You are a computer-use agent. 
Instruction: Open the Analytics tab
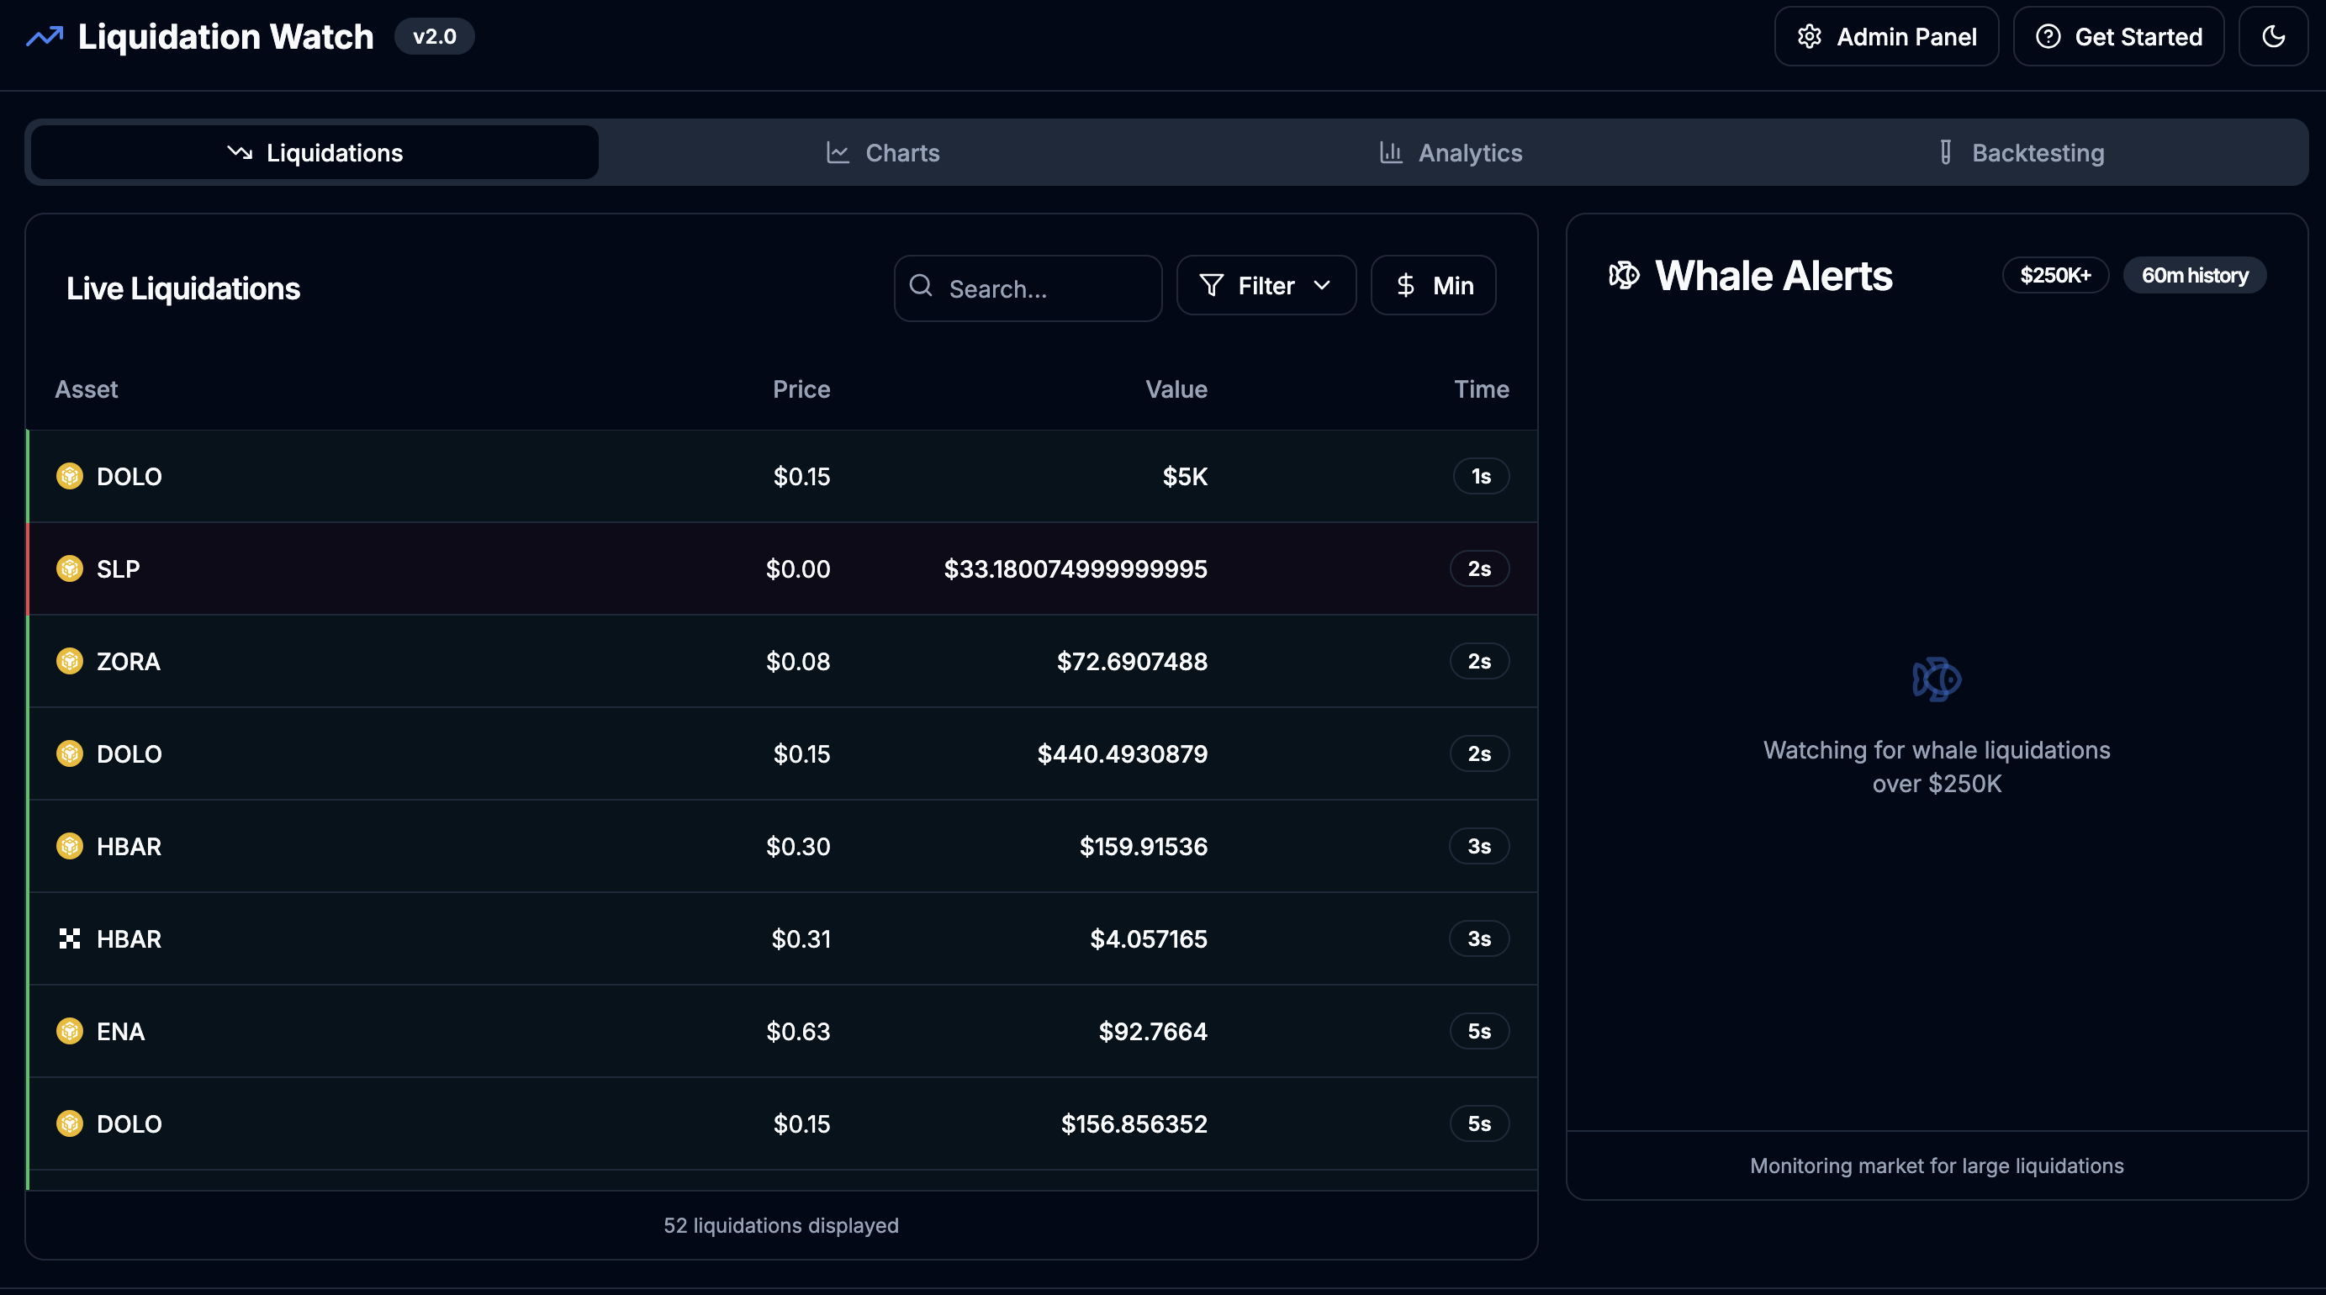point(1450,152)
